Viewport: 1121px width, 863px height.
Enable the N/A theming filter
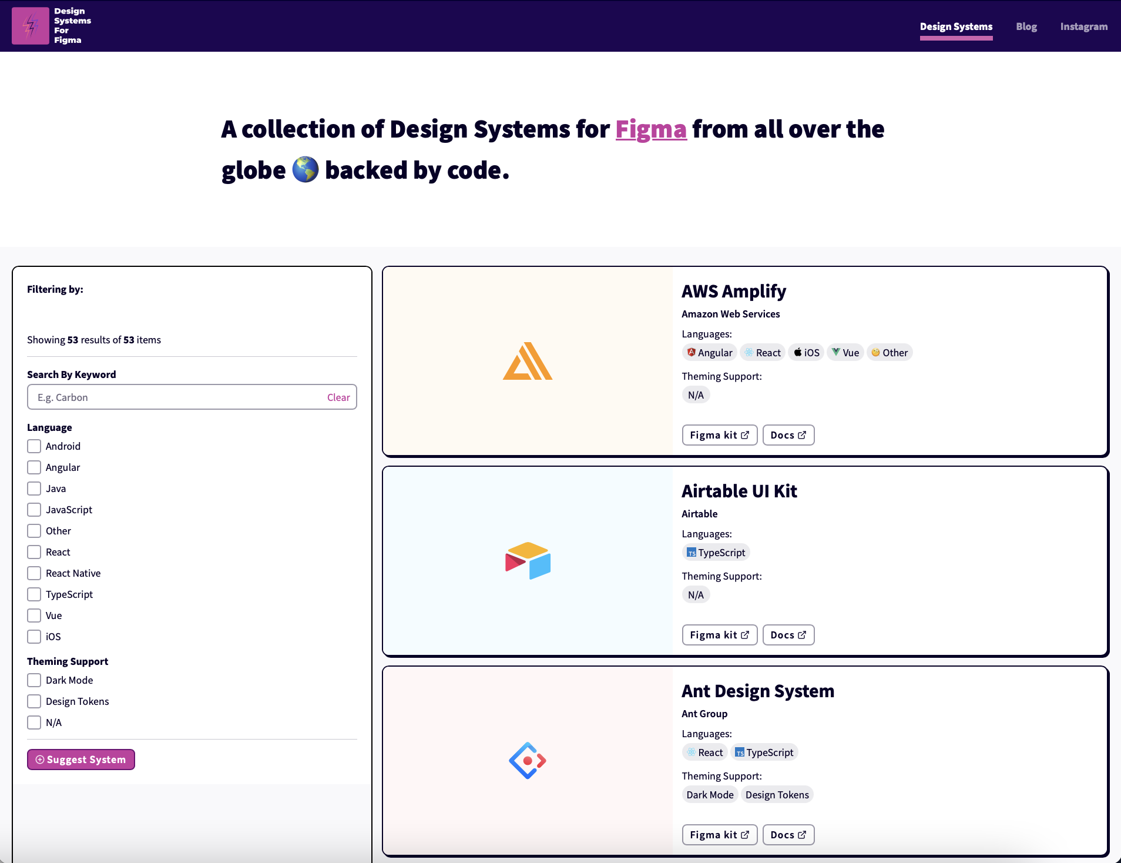34,722
